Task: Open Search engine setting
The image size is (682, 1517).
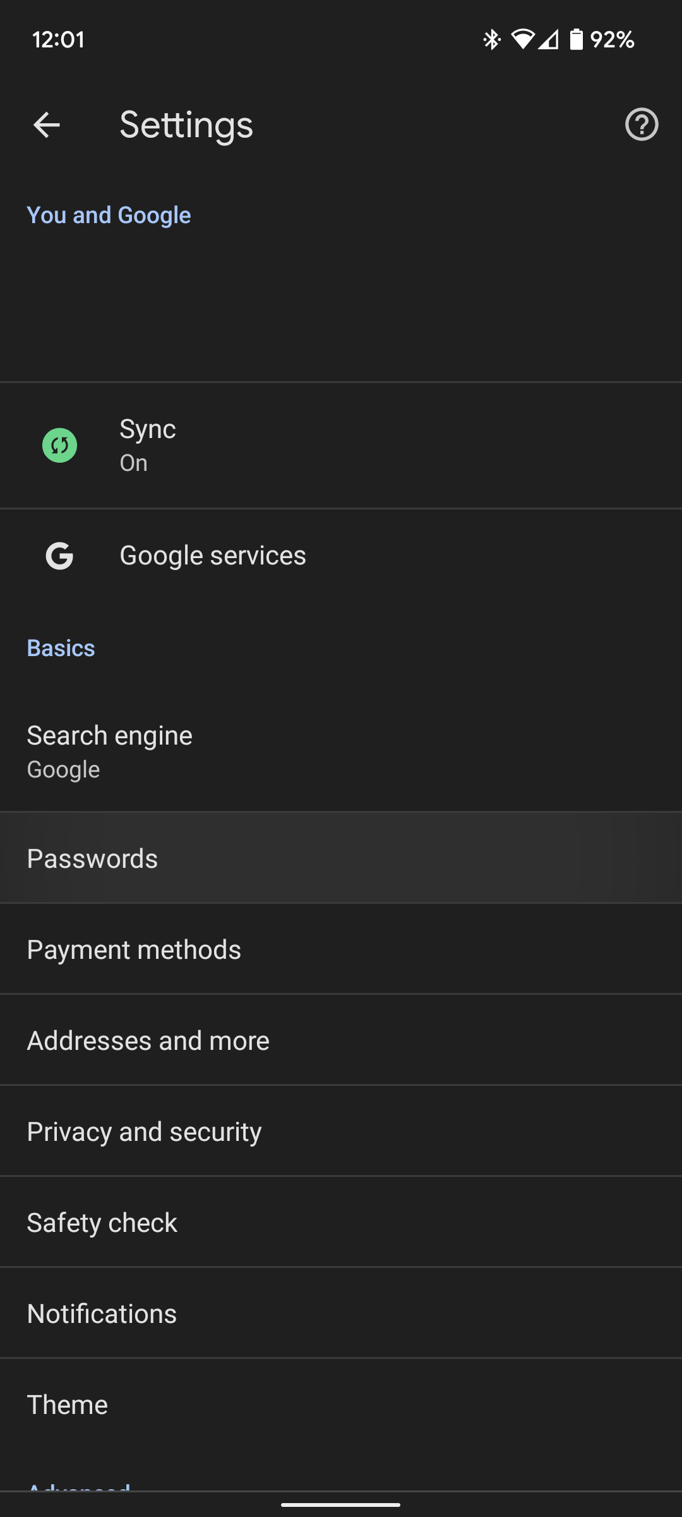Action: (341, 752)
